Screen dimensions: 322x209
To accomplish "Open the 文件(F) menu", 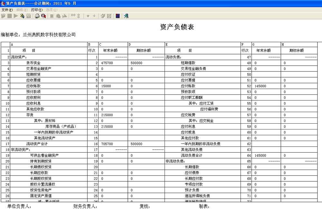I will click(x=7, y=10).
